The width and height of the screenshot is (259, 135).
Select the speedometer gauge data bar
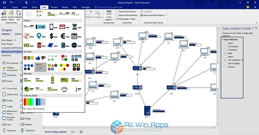(x=64, y=89)
